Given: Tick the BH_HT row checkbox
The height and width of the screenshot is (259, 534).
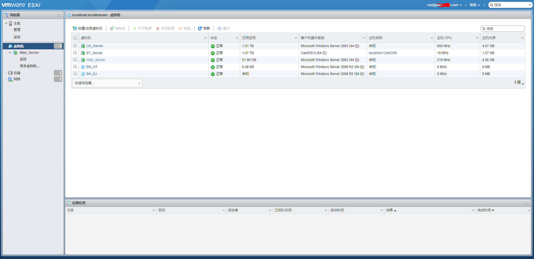Looking at the screenshot, I should [75, 66].
